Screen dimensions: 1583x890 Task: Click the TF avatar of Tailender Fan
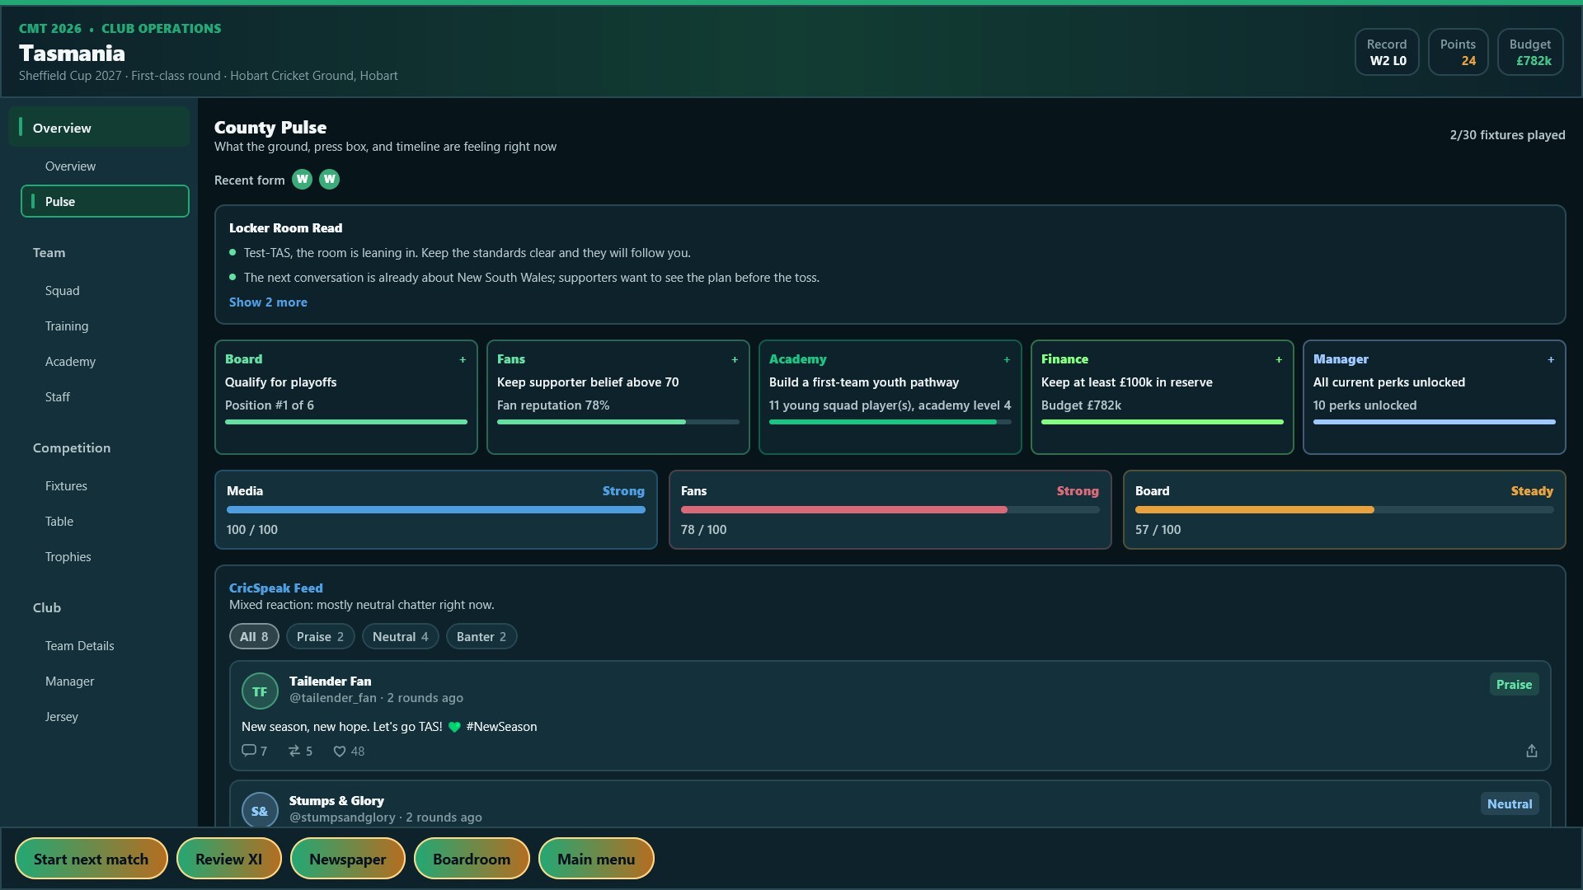[x=260, y=691]
